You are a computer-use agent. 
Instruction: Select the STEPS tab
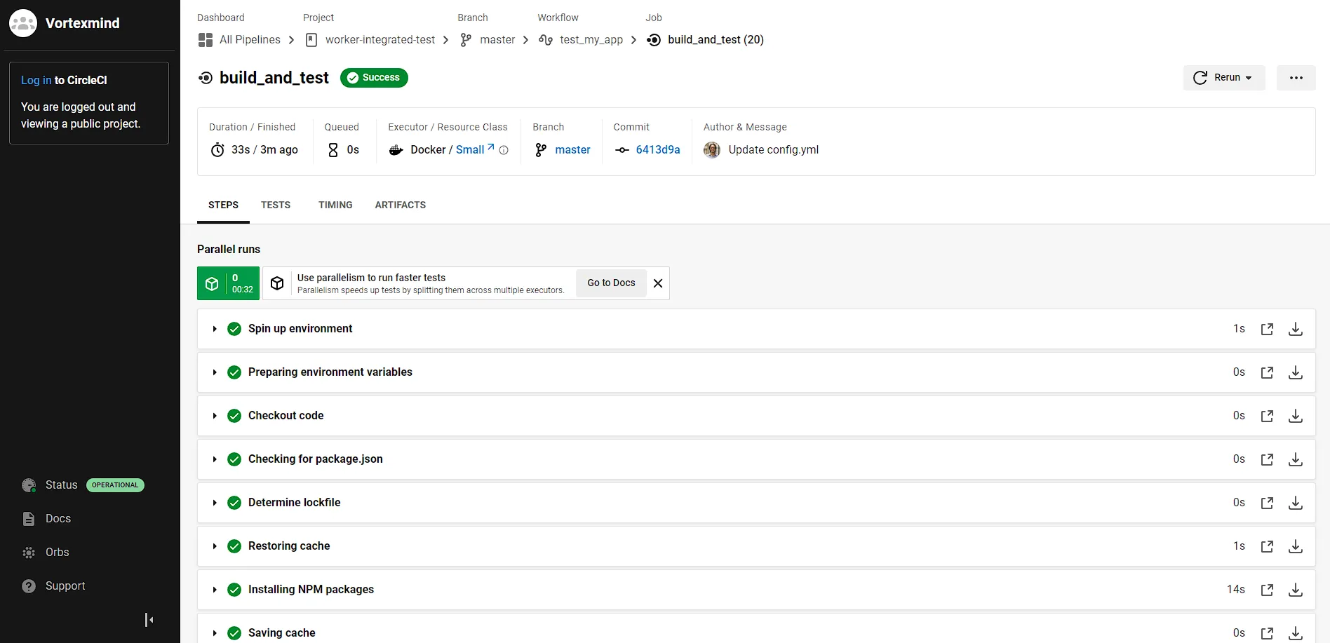click(223, 205)
